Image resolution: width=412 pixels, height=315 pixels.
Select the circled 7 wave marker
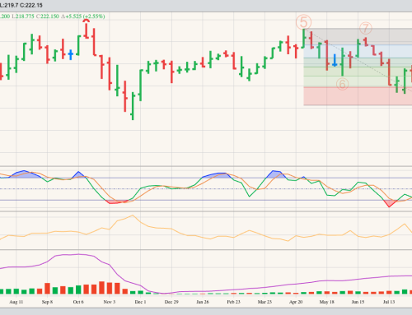[366, 28]
